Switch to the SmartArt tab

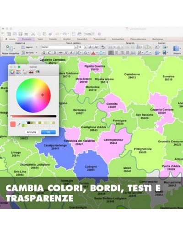coord(82,39)
